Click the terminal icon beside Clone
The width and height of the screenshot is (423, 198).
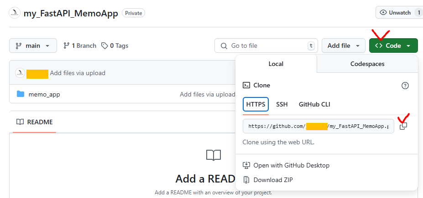coord(246,85)
